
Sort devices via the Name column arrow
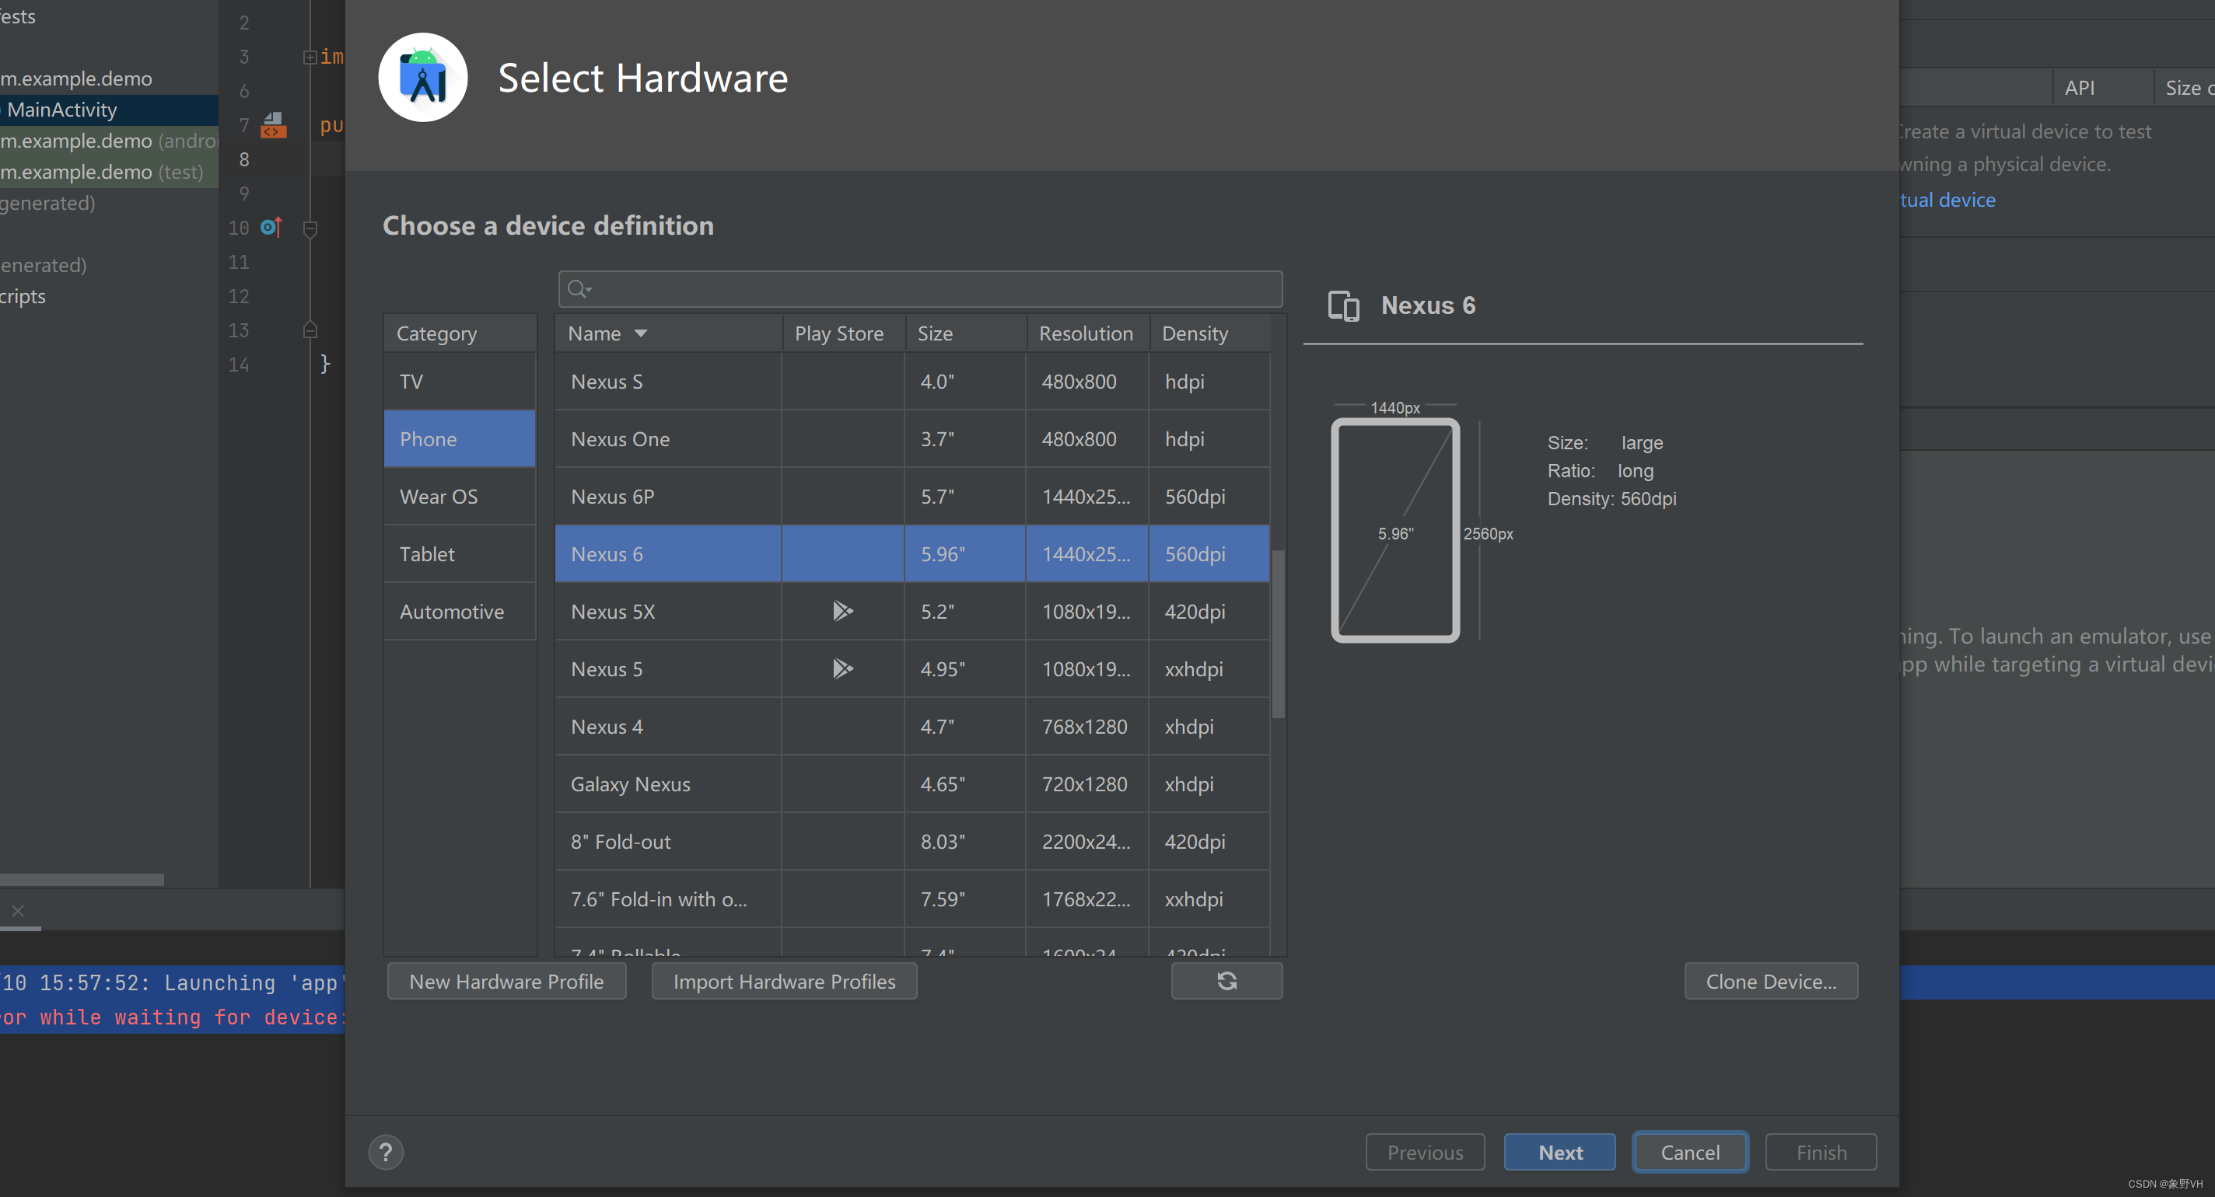click(641, 333)
